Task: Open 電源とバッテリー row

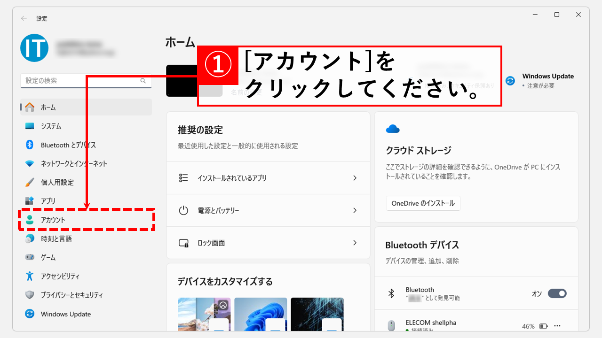Action: 269,210
